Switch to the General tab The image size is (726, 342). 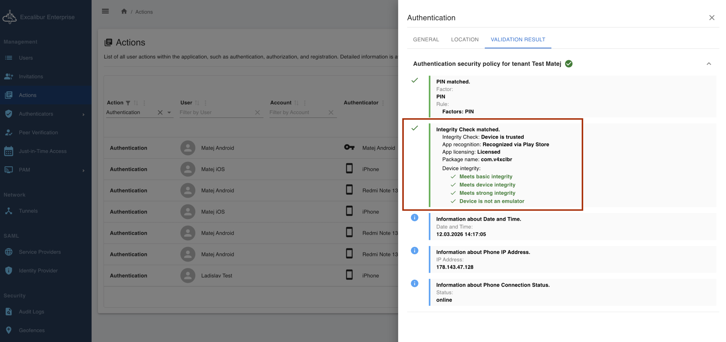click(x=426, y=40)
